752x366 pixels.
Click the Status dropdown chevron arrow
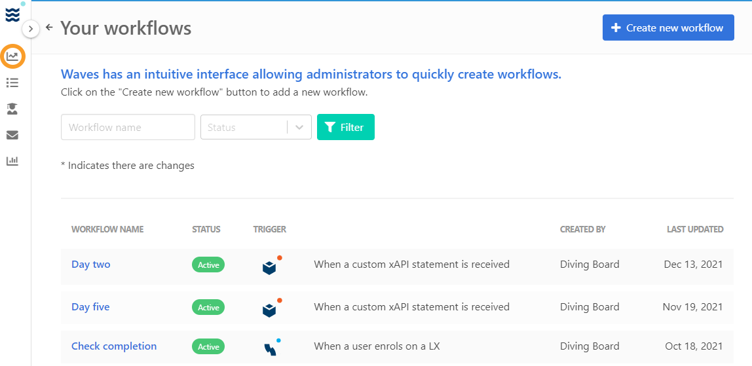click(300, 128)
